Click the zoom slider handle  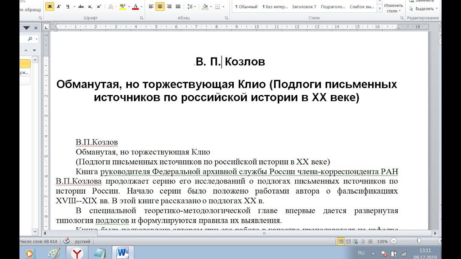point(419,241)
